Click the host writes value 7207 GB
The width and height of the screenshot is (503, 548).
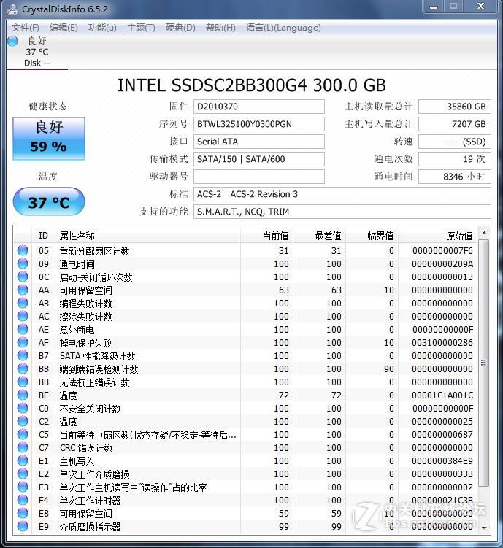click(455, 124)
